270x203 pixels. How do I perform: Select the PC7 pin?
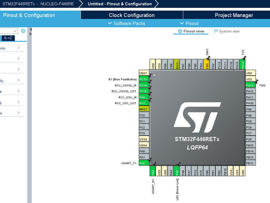251,133
